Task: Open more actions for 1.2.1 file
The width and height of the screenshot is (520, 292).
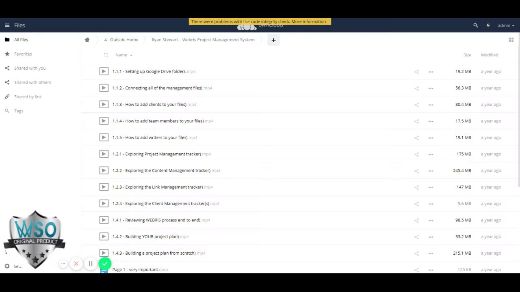Action: coord(431,154)
